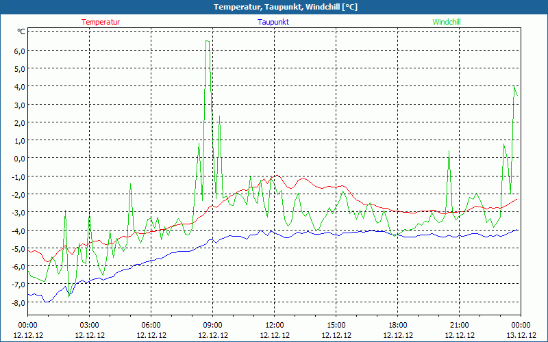The height and width of the screenshot is (342, 548).
Task: Click the -3,0 y-axis value
Action: point(18,213)
